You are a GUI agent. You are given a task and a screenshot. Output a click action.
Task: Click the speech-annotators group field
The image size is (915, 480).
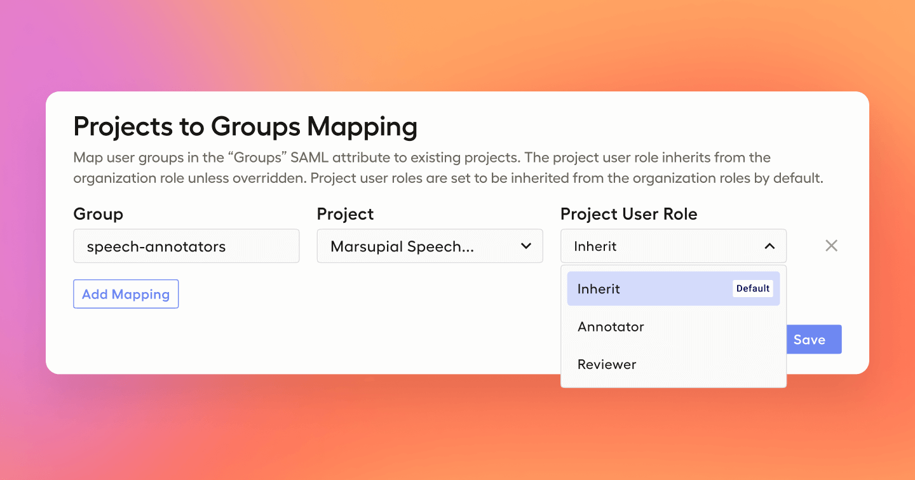(x=186, y=246)
